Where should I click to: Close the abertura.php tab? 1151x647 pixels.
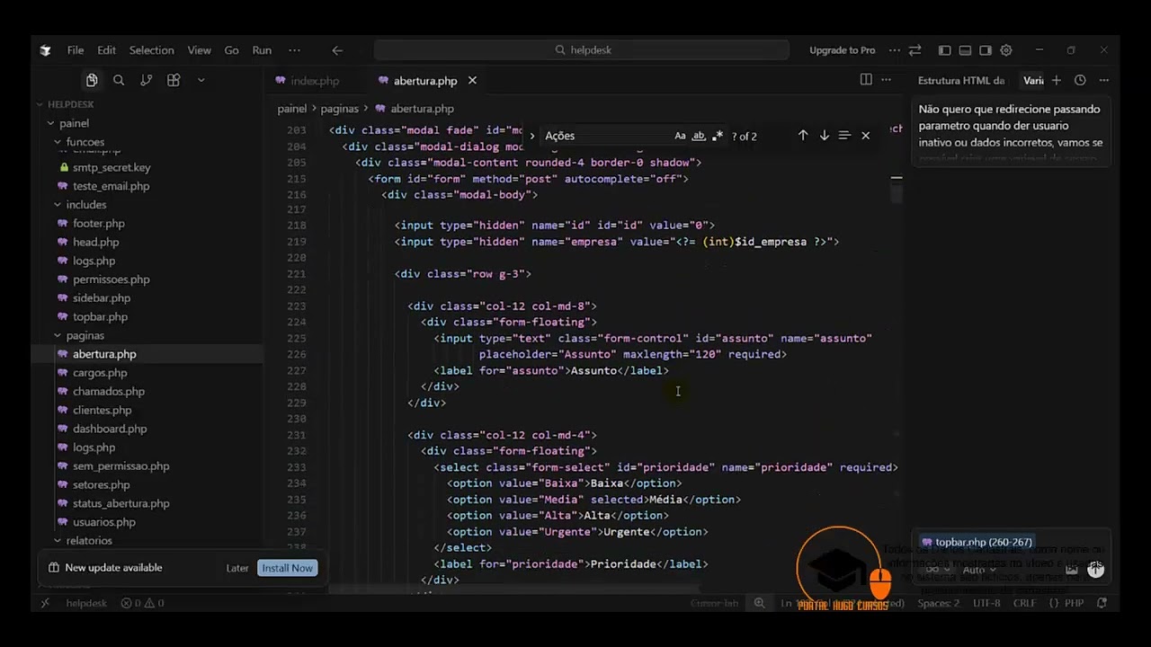pyautogui.click(x=472, y=81)
